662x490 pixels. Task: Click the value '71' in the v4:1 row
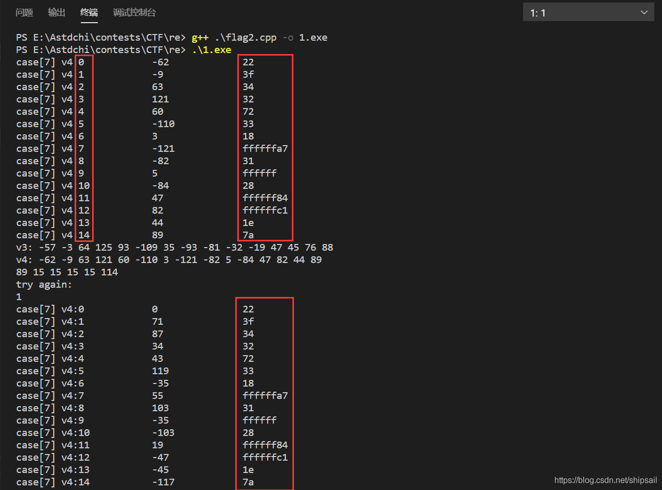[158, 322]
